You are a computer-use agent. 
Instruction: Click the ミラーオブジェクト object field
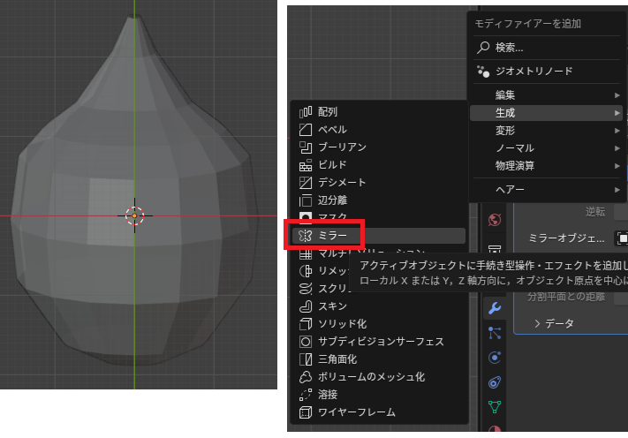point(622,238)
